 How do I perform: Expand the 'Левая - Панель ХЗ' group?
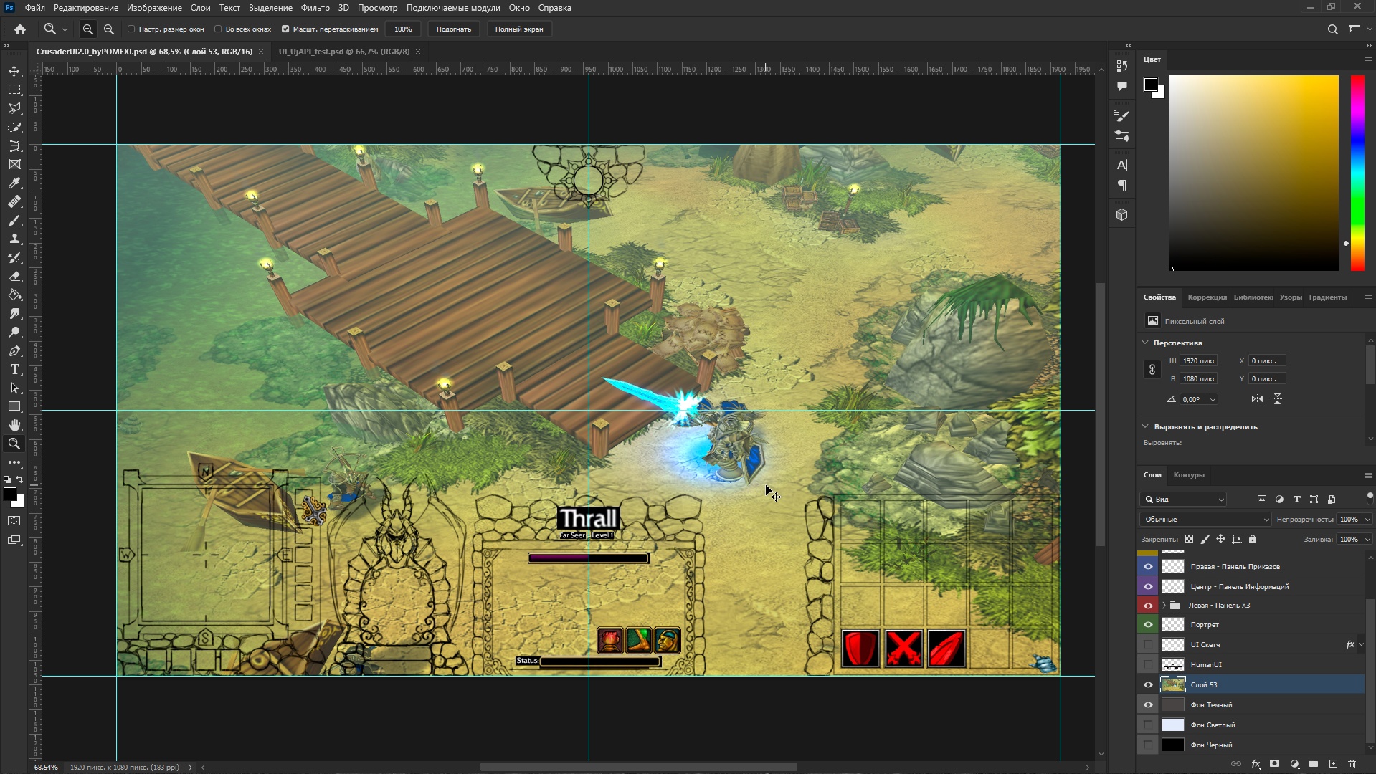point(1164,606)
